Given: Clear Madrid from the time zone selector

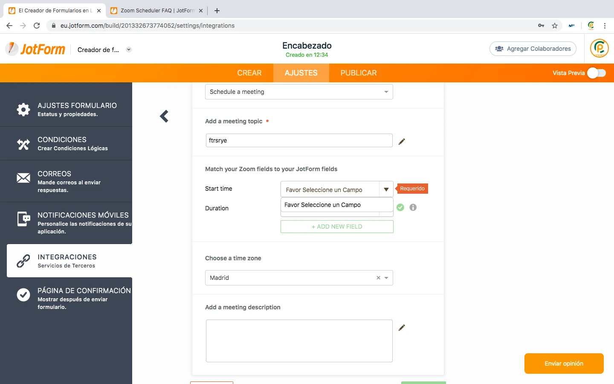Looking at the screenshot, I should [378, 278].
